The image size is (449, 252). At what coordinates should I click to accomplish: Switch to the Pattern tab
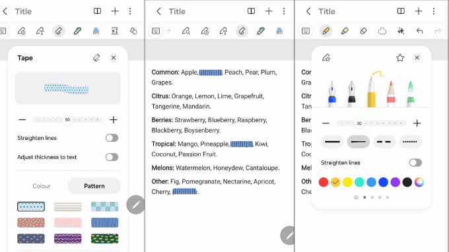point(94,186)
